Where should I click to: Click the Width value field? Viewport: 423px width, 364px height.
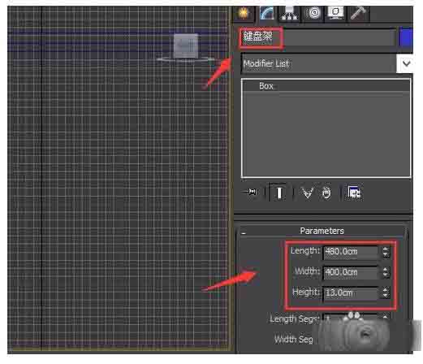(352, 272)
